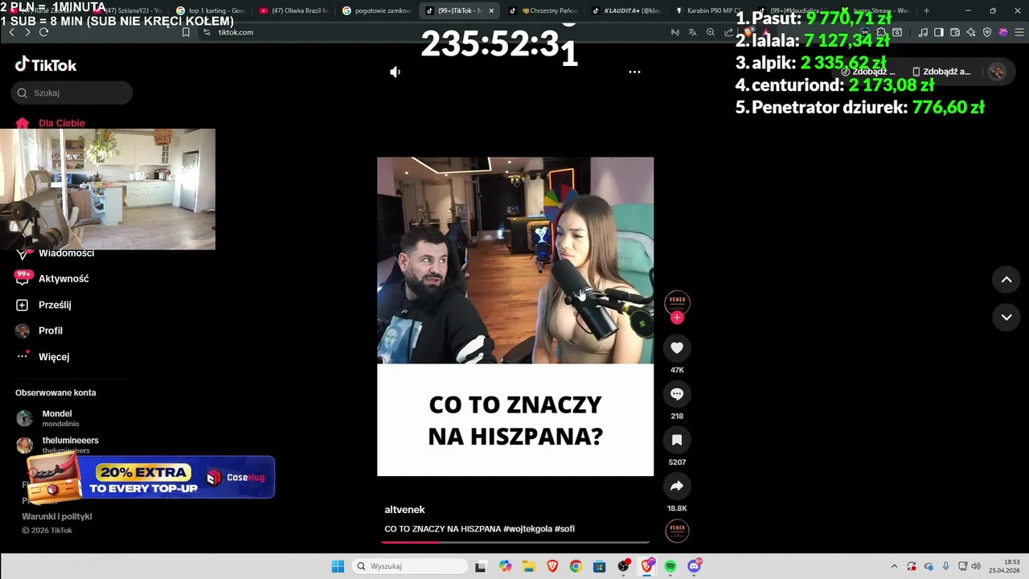Open thelumineeers followed account
Image resolution: width=1029 pixels, height=579 pixels.
[58, 445]
